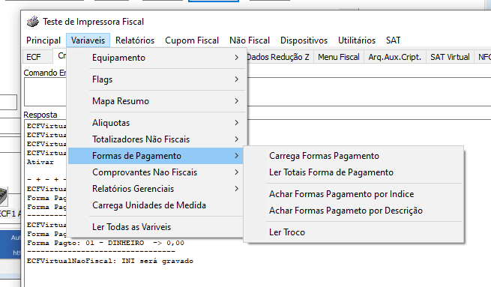Image resolution: width=491 pixels, height=287 pixels.
Task: Switch to the Arq.Aux.Cript. tab
Action: (x=394, y=57)
